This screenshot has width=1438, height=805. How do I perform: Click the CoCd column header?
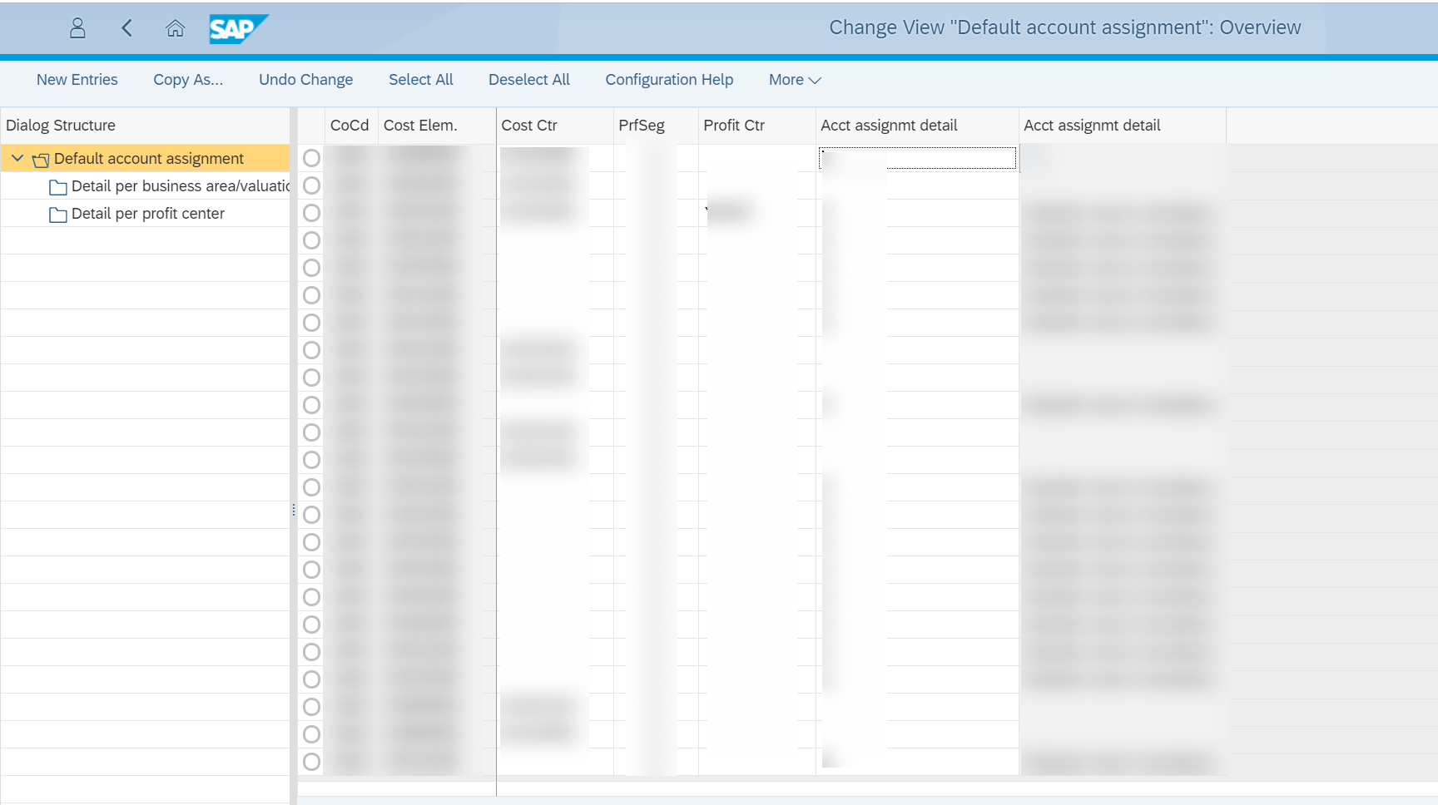[350, 126]
